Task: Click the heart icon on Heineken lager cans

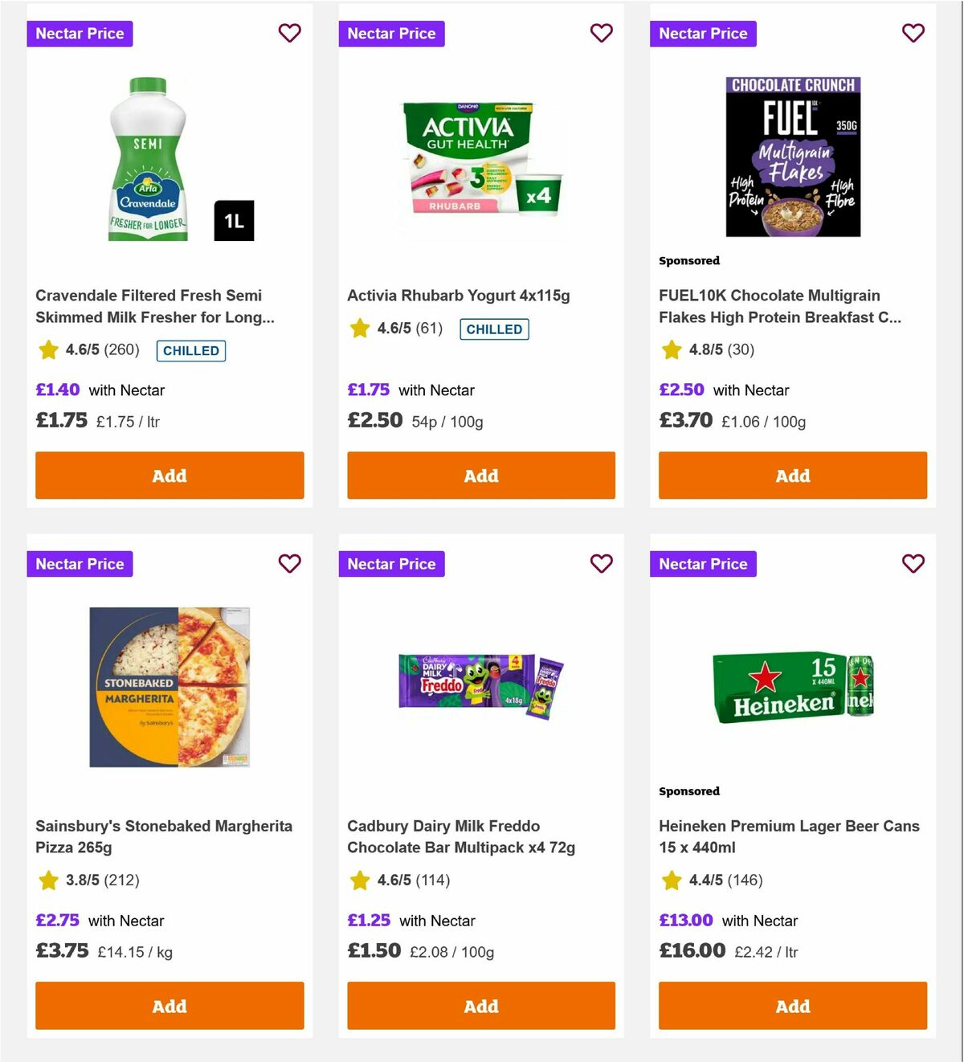Action: tap(913, 564)
